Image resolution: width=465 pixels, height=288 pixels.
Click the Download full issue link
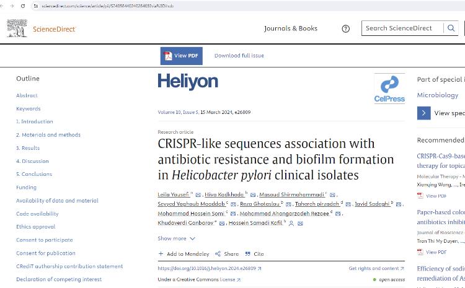(x=239, y=56)
